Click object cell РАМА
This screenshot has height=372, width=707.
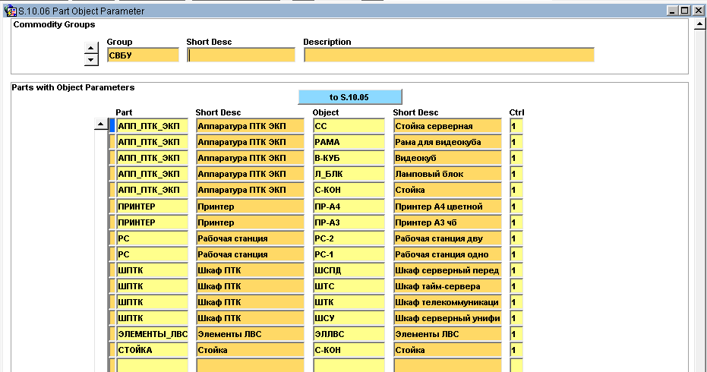(x=349, y=142)
